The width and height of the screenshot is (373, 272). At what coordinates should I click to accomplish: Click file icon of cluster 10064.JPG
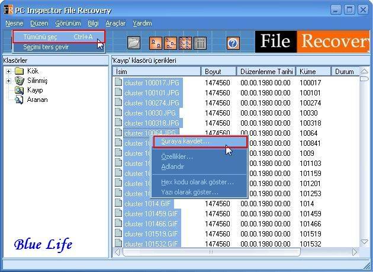tap(118, 133)
